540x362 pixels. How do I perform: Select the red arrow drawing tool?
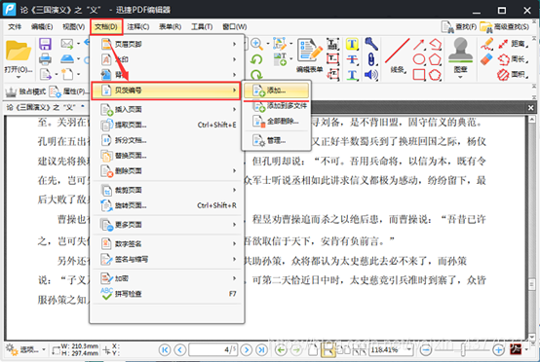[x=419, y=44]
